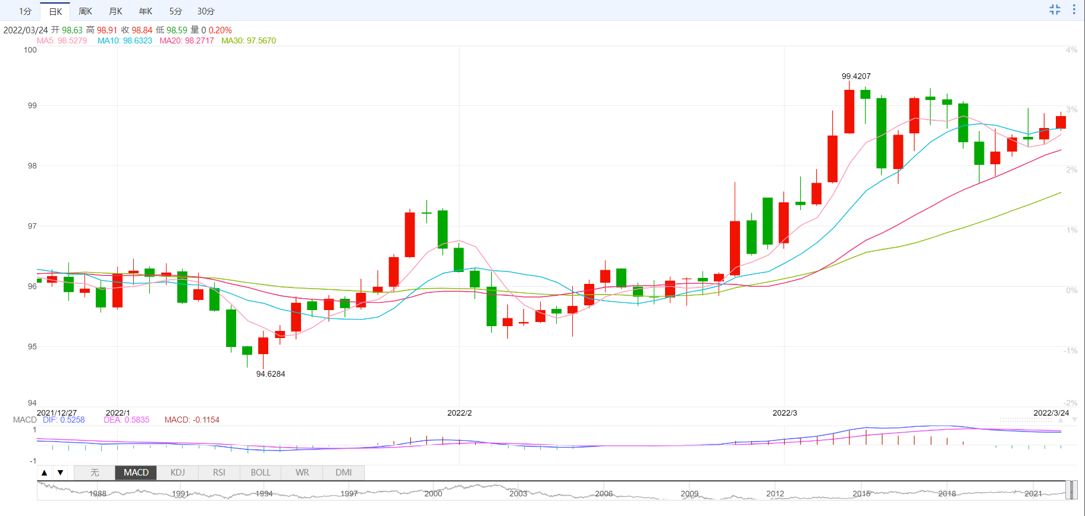Viewport: 1085px width, 516px height.
Task: Click the 2022/3 x-axis date label
Action: pos(785,412)
